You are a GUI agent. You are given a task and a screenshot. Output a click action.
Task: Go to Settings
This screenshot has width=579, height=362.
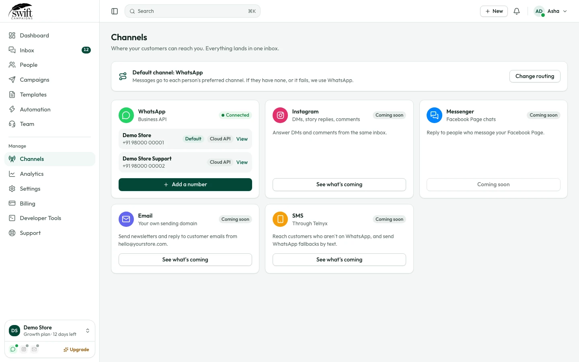coord(50,189)
